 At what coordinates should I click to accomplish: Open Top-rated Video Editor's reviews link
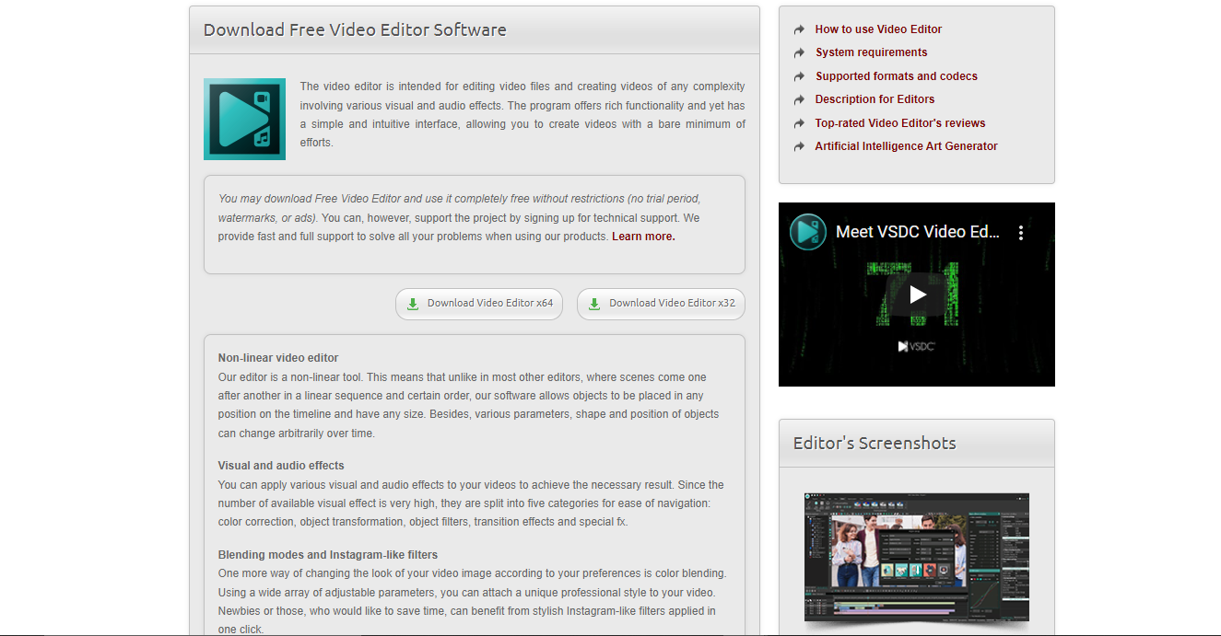[x=899, y=123]
